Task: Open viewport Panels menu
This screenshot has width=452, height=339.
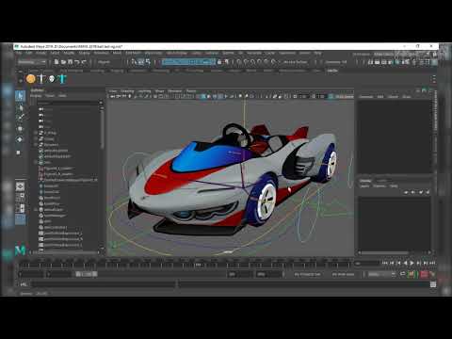Action: click(x=191, y=91)
